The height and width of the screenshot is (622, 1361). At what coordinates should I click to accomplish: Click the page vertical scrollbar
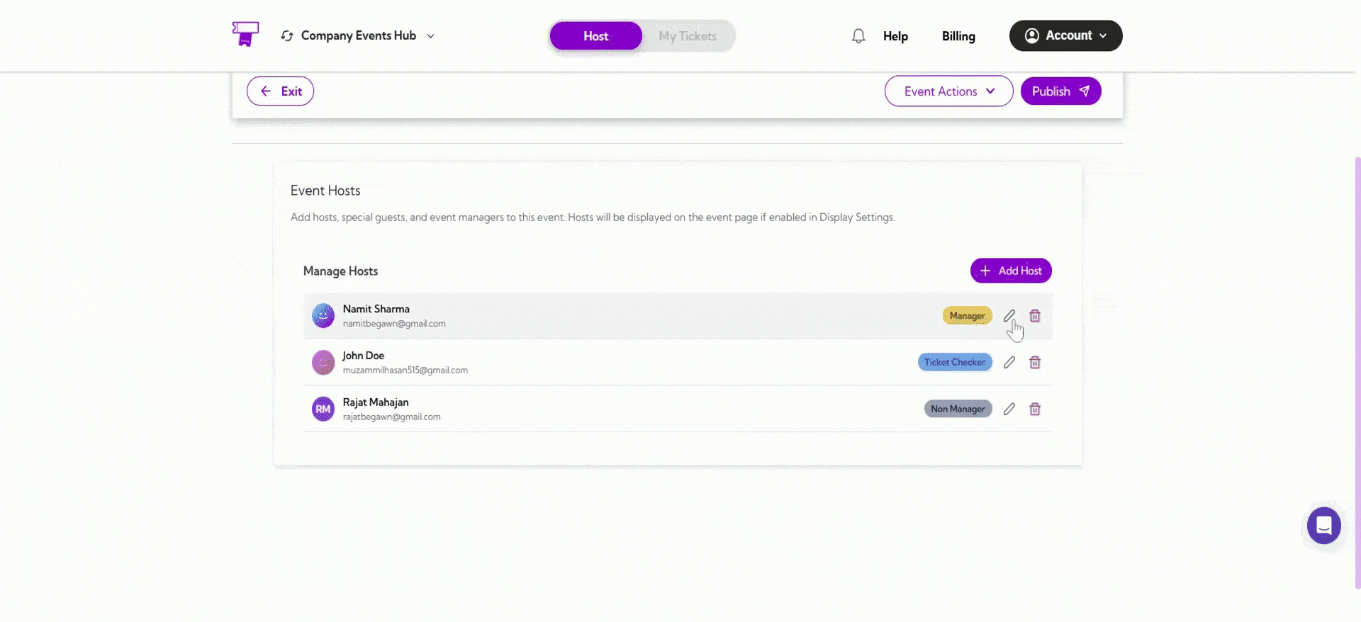1357,372
